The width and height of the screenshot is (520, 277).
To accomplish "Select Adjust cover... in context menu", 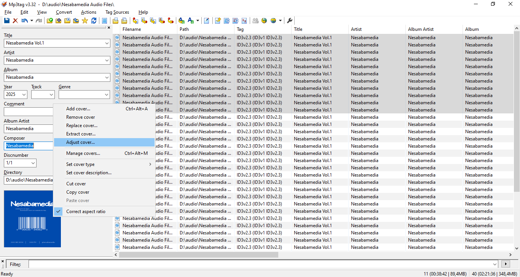I will [x=80, y=142].
